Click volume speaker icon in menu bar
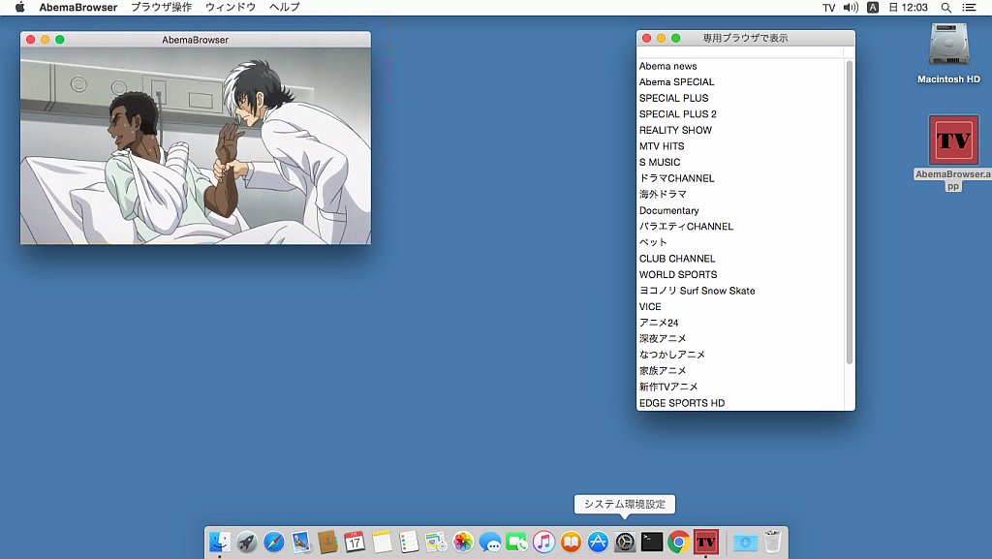This screenshot has height=559, width=992. click(x=851, y=8)
